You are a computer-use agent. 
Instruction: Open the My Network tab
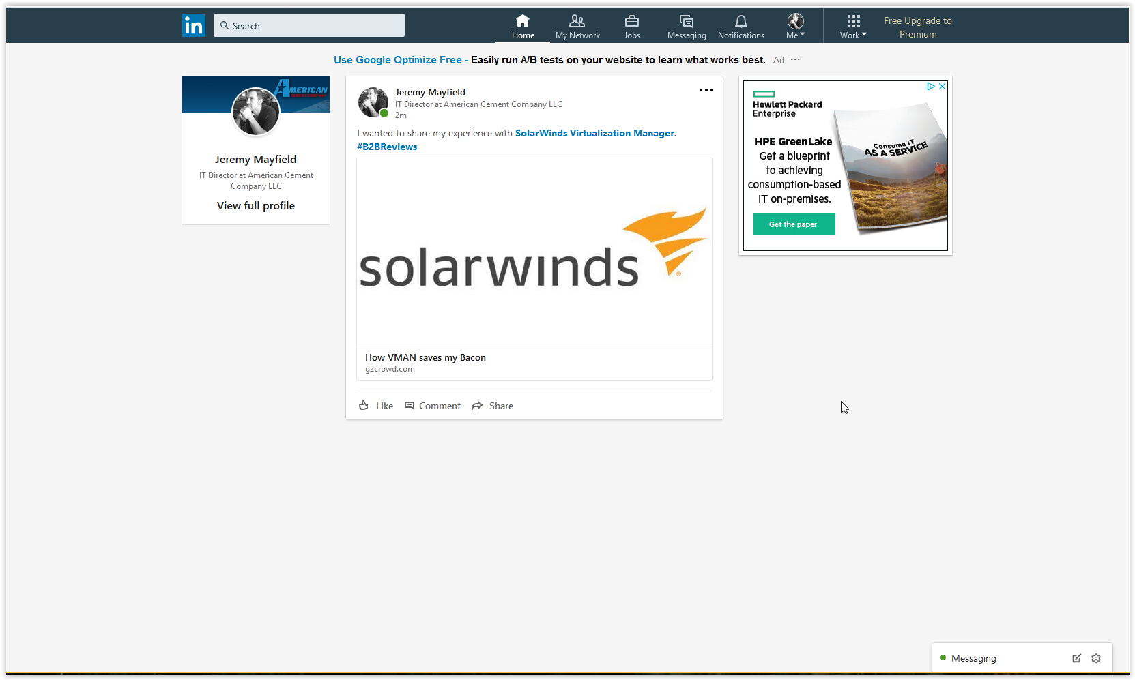coord(577,27)
